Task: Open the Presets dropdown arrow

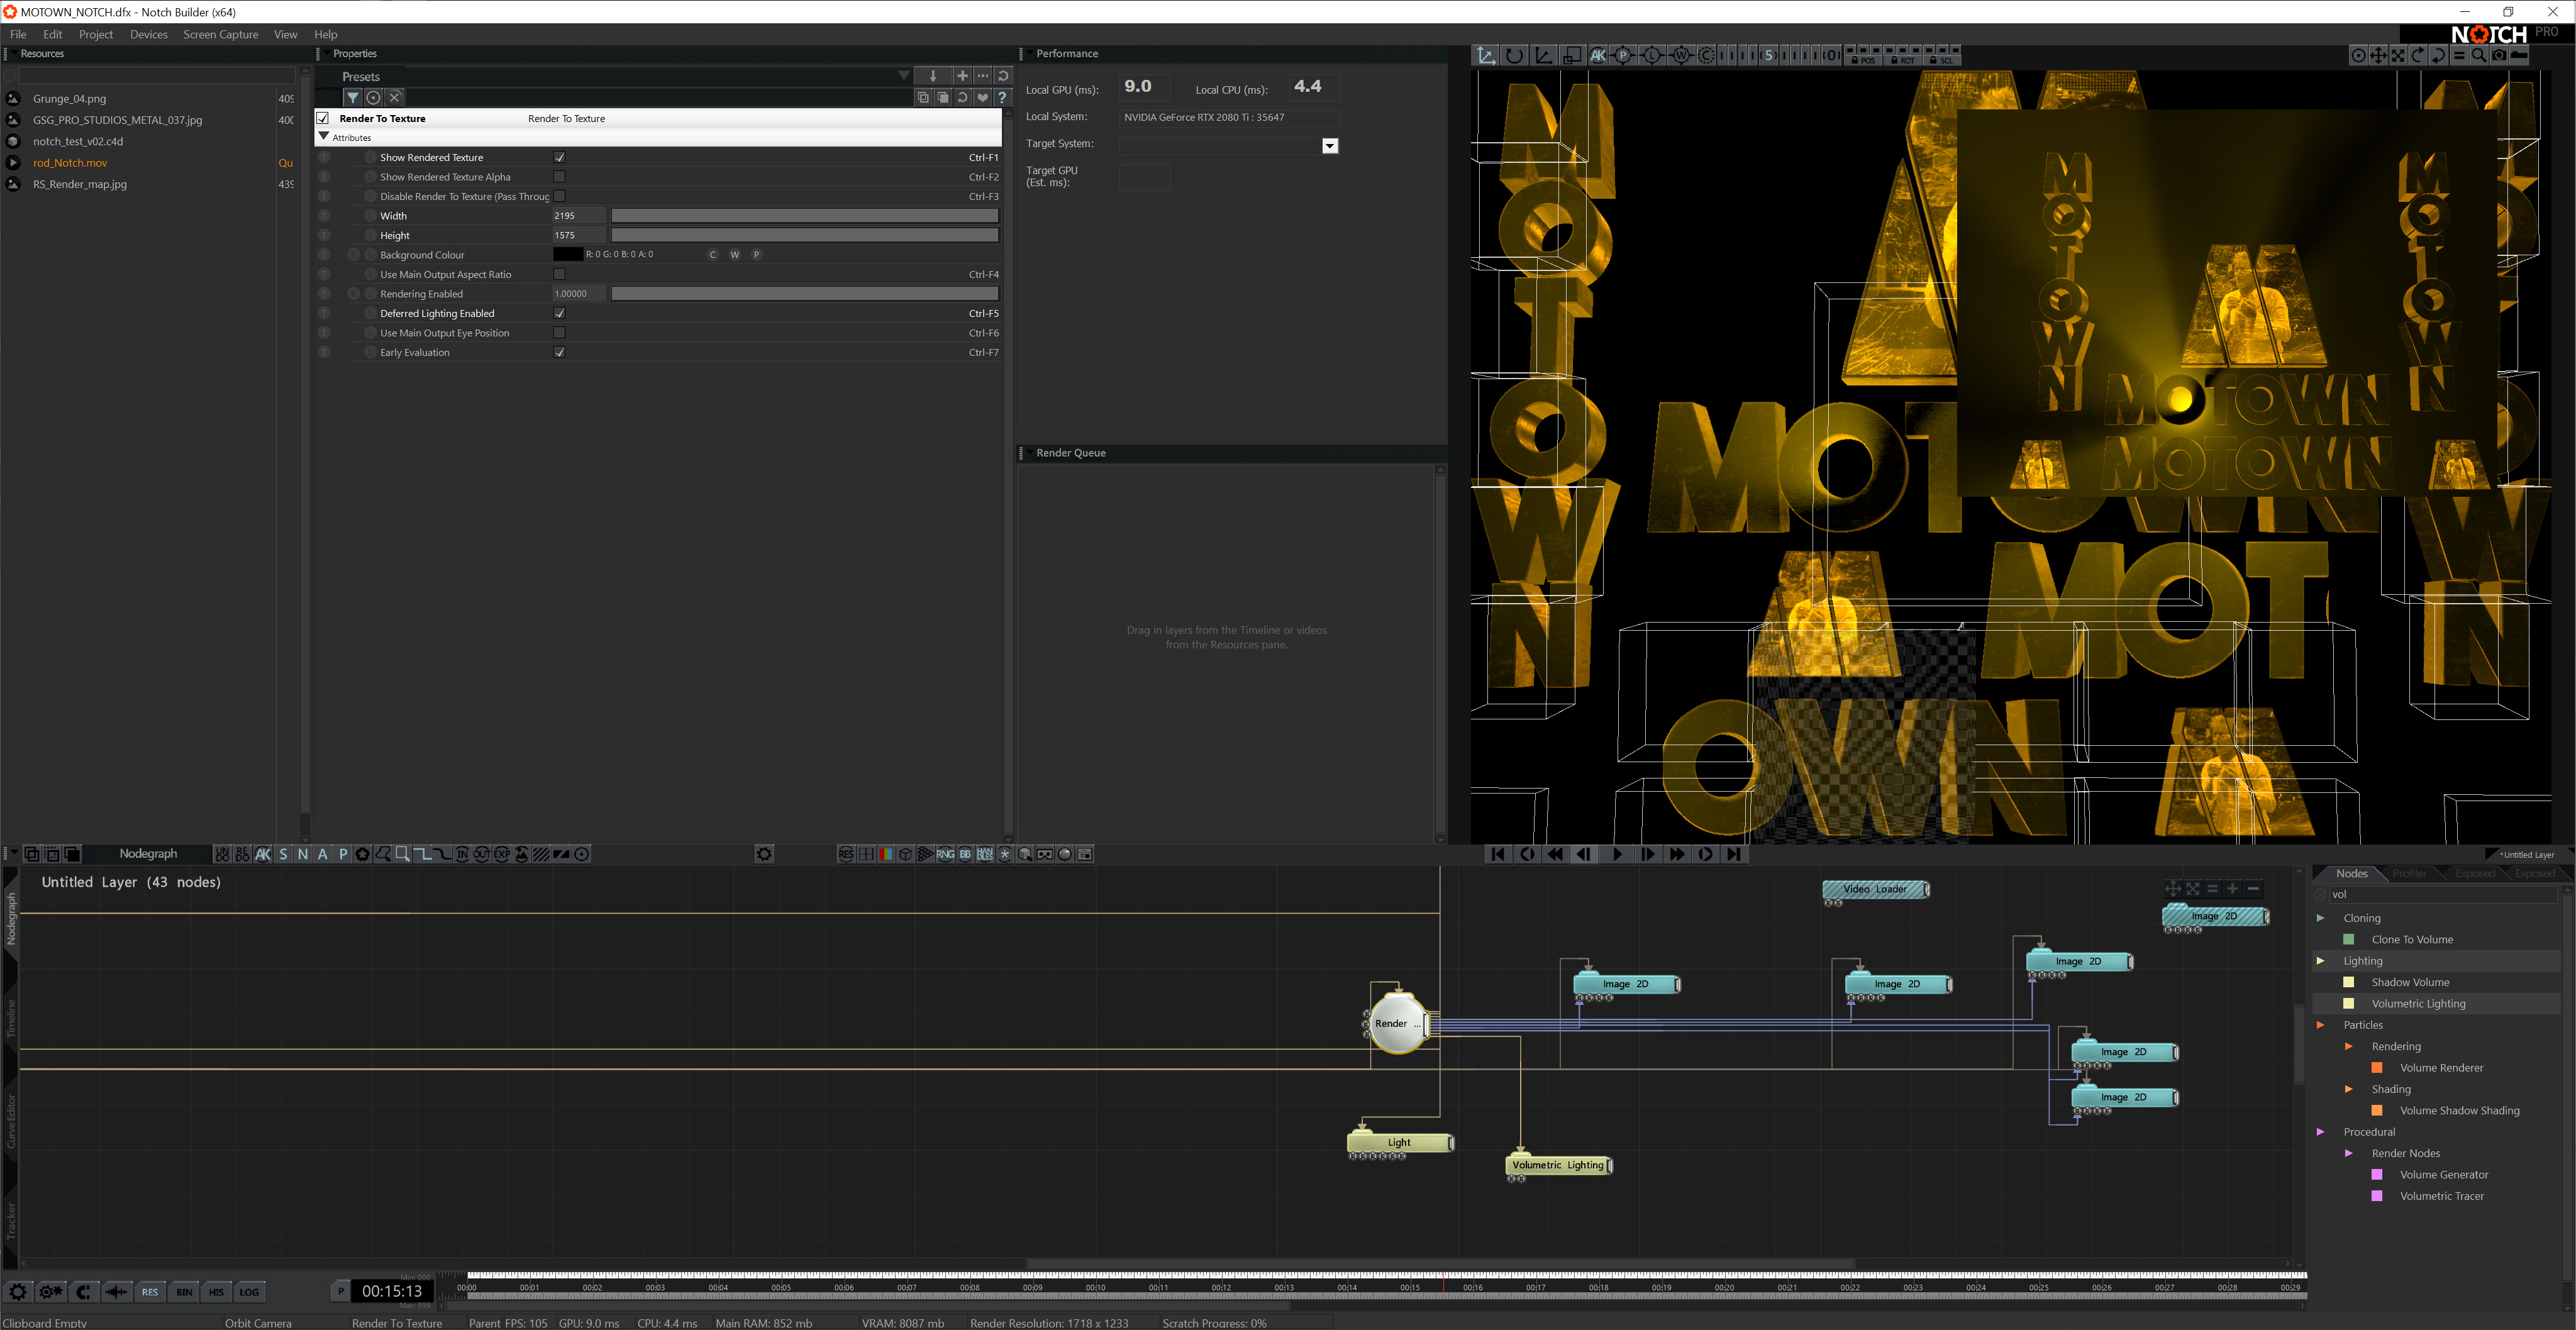Action: 904,76
